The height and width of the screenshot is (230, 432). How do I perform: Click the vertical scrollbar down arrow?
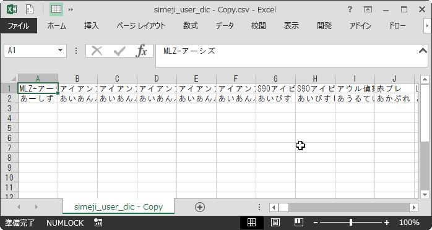(425, 195)
